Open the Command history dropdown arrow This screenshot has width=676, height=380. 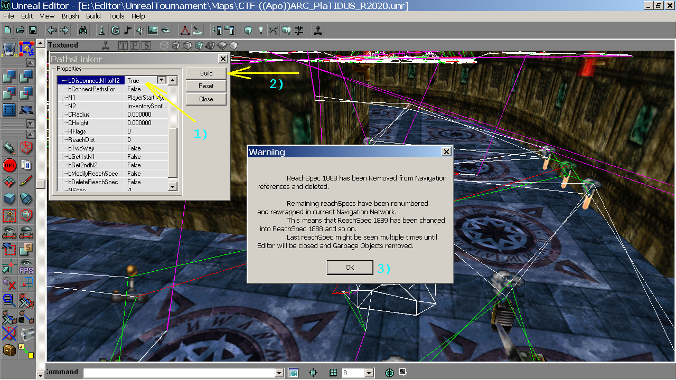tap(279, 373)
